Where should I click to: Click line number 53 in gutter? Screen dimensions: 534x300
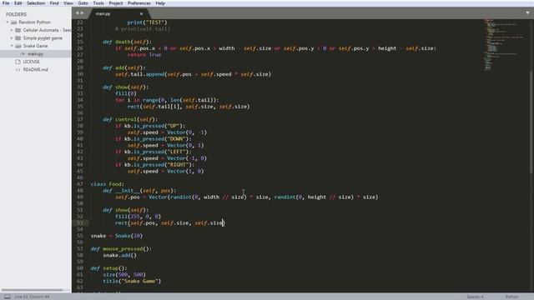tap(80, 222)
